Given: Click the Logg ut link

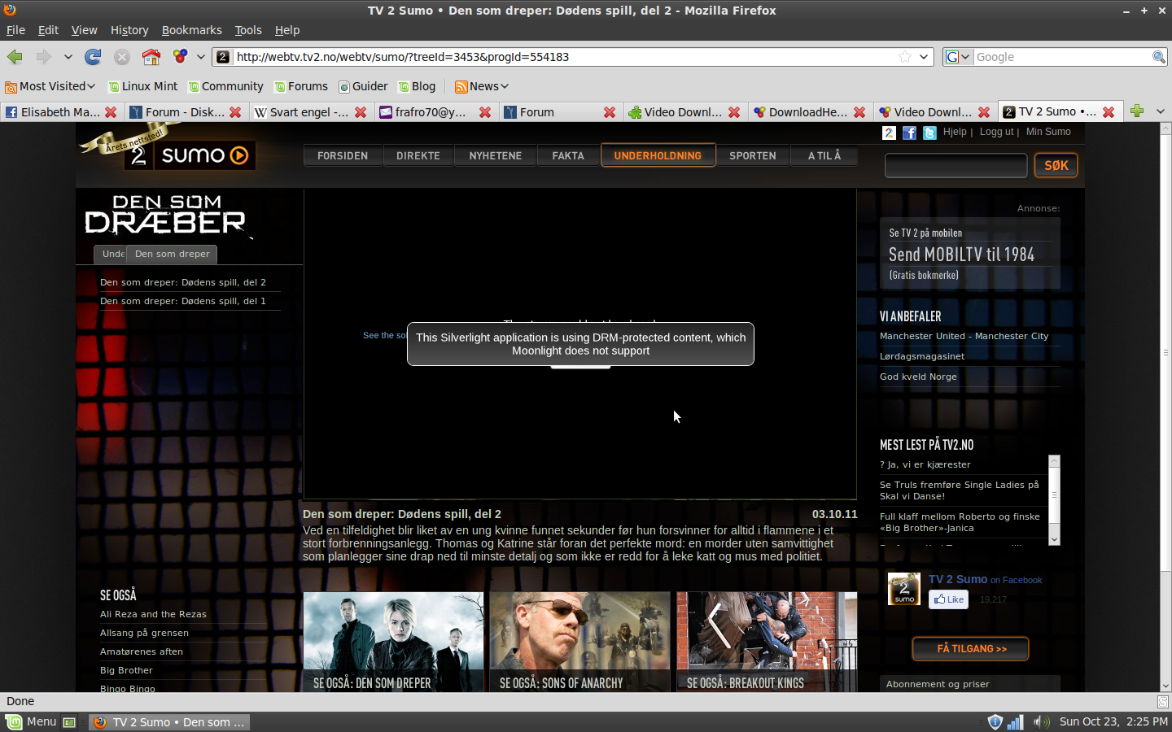Looking at the screenshot, I should coord(996,132).
